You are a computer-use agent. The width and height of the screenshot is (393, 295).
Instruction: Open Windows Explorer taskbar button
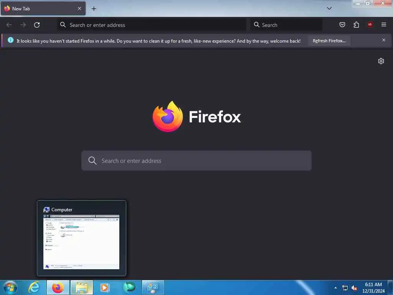82,287
